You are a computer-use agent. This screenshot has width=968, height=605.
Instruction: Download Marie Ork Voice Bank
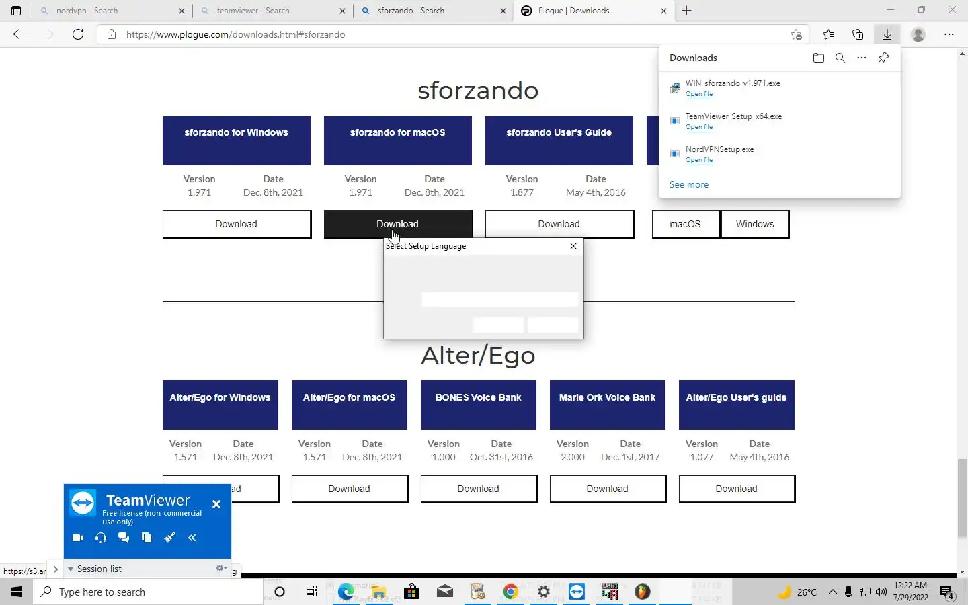[x=608, y=489]
